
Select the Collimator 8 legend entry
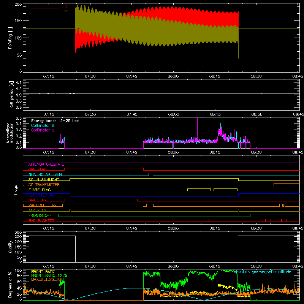[x=43, y=125]
